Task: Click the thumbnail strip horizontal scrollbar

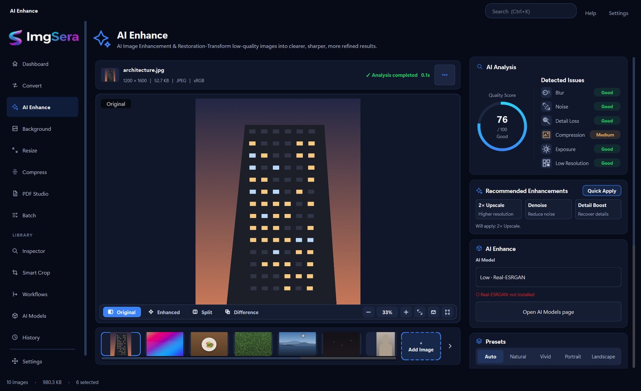Action: pos(249,359)
